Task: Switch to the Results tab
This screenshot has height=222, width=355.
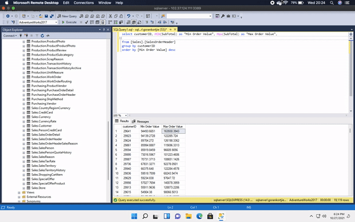Action: [122, 121]
